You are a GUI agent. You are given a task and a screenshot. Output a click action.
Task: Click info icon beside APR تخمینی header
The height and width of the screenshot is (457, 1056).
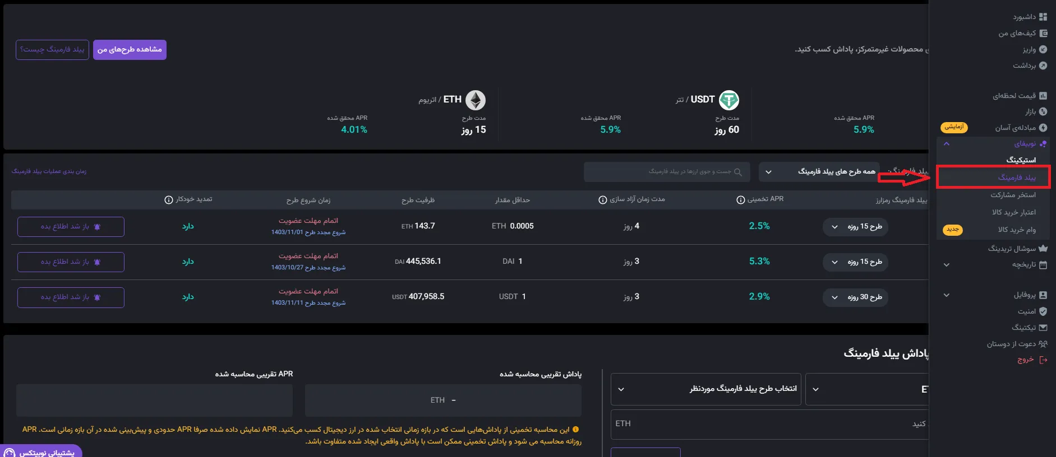[x=740, y=200]
